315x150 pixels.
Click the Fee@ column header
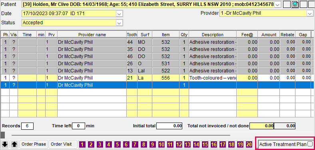coord(247,35)
